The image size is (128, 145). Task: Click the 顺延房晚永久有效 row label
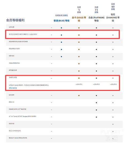(x=14, y=49)
